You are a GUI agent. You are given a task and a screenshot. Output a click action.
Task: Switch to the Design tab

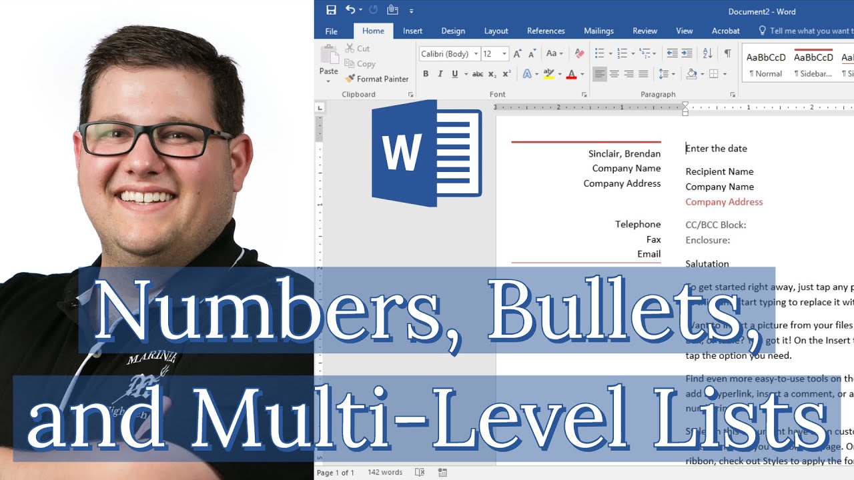coord(453,31)
